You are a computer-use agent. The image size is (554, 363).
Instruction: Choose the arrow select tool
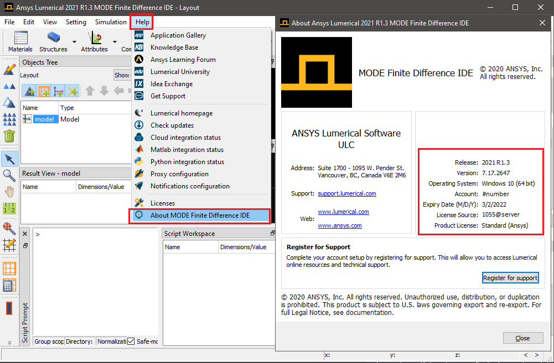(9, 160)
